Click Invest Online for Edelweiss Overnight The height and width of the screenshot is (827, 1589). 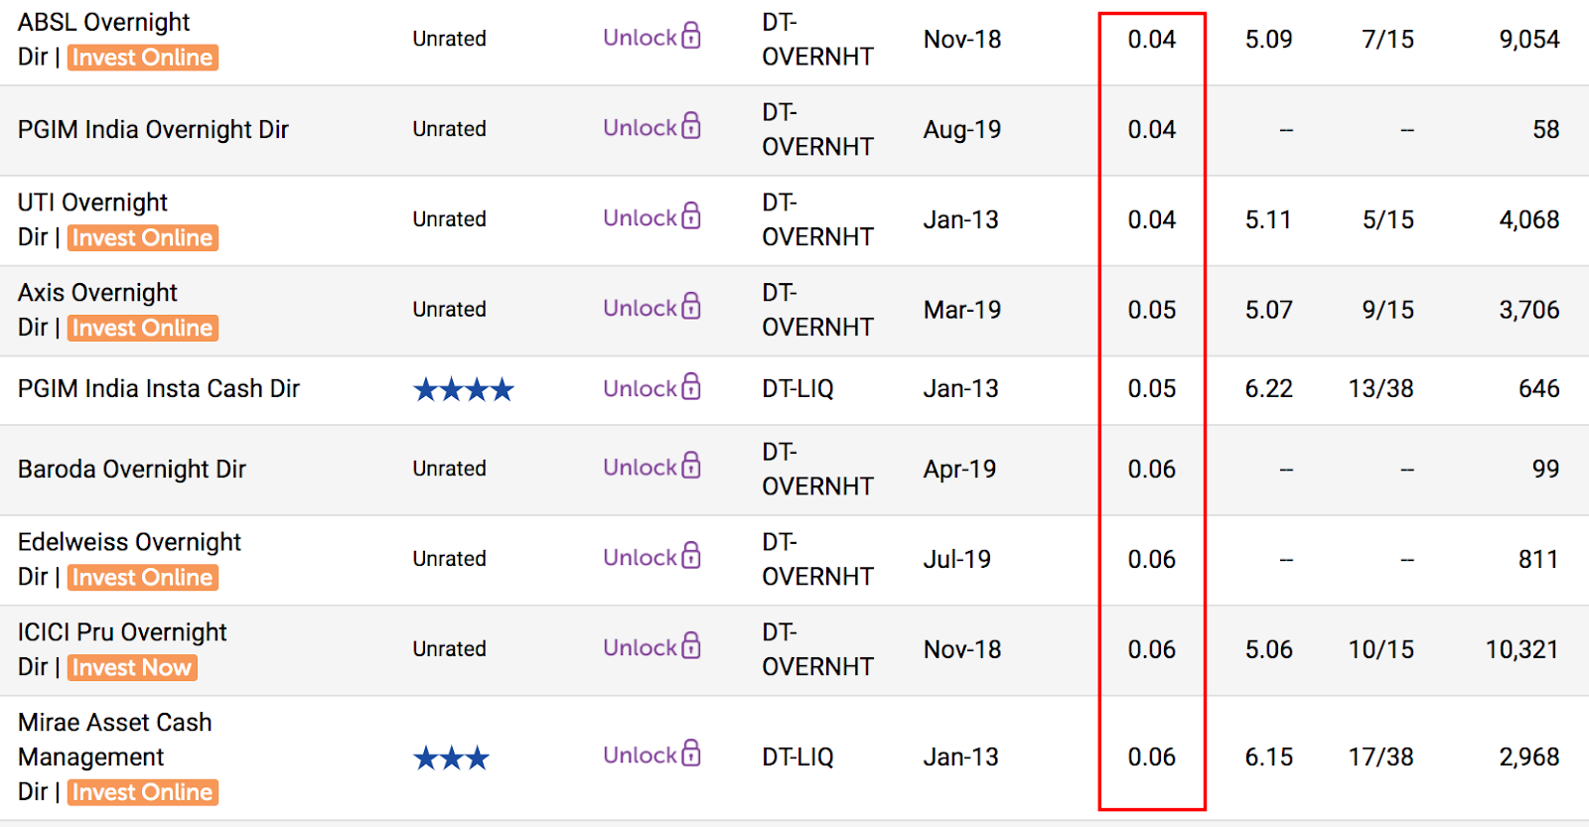click(143, 578)
